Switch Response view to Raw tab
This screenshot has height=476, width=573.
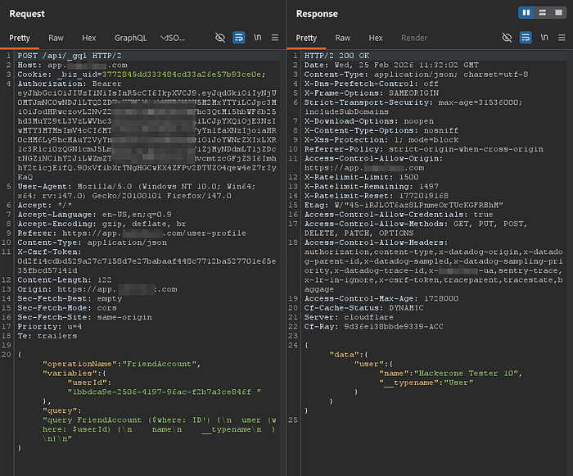(343, 38)
